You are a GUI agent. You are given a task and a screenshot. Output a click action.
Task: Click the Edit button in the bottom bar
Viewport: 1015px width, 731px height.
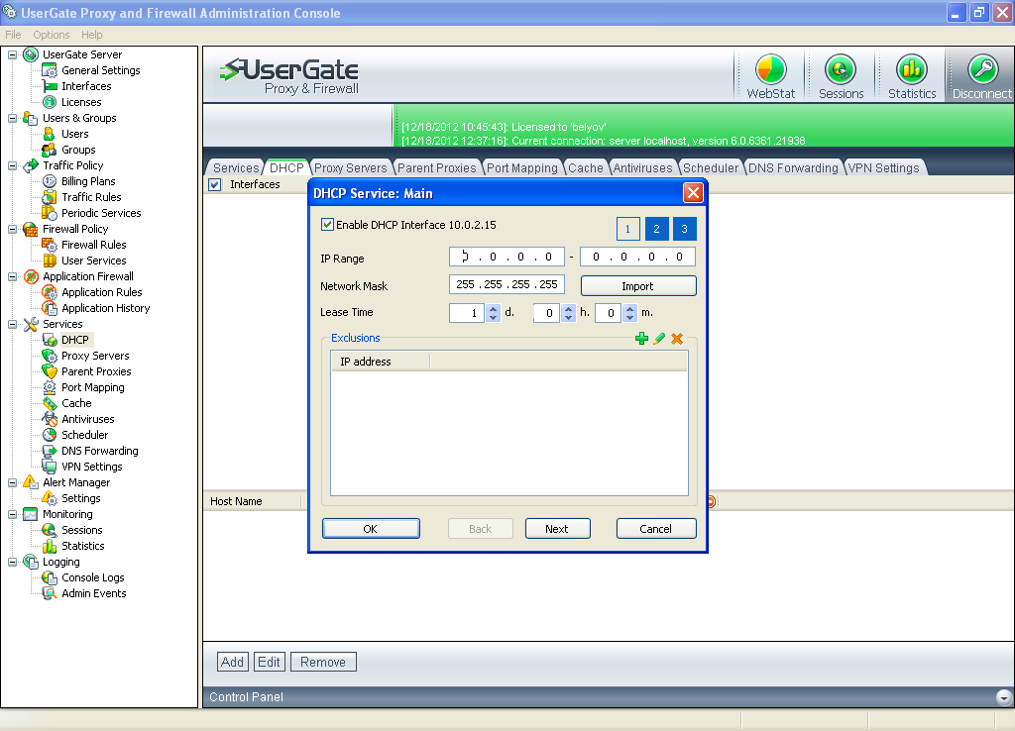[x=269, y=662]
